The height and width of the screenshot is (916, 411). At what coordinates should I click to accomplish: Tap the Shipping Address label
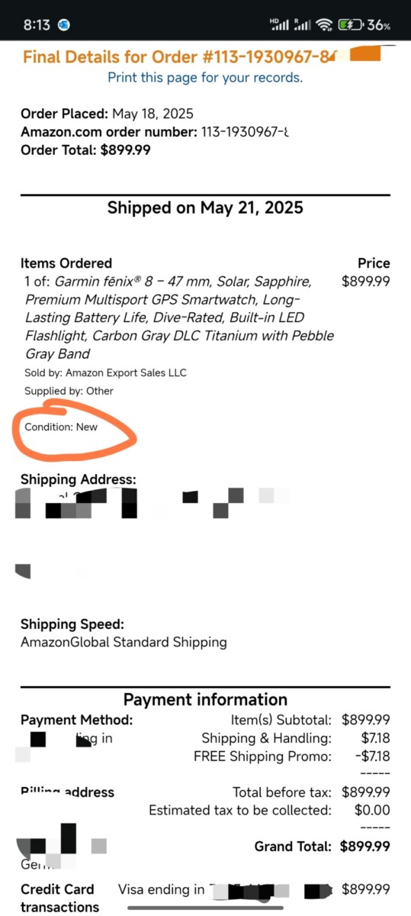click(x=79, y=479)
